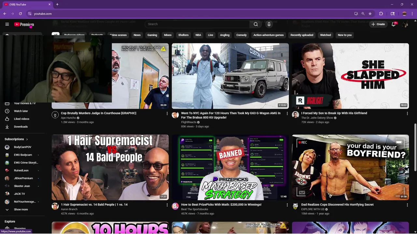Image resolution: width=417 pixels, height=234 pixels.
Task: Select the Watched filter chip
Action: point(325,35)
